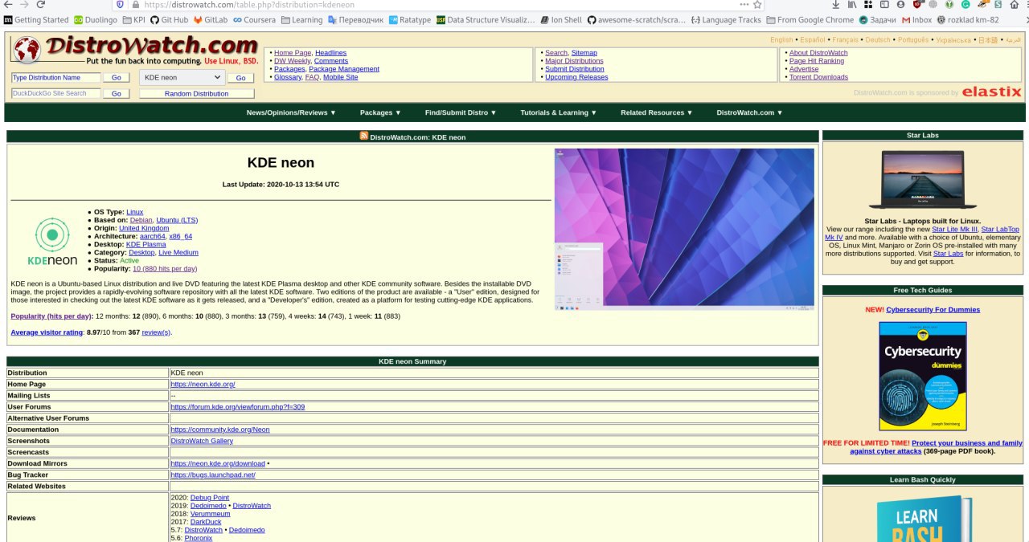Viewport: 1029px width, 542px height.
Task: Click the Star Labs laptop image
Action: (922, 180)
